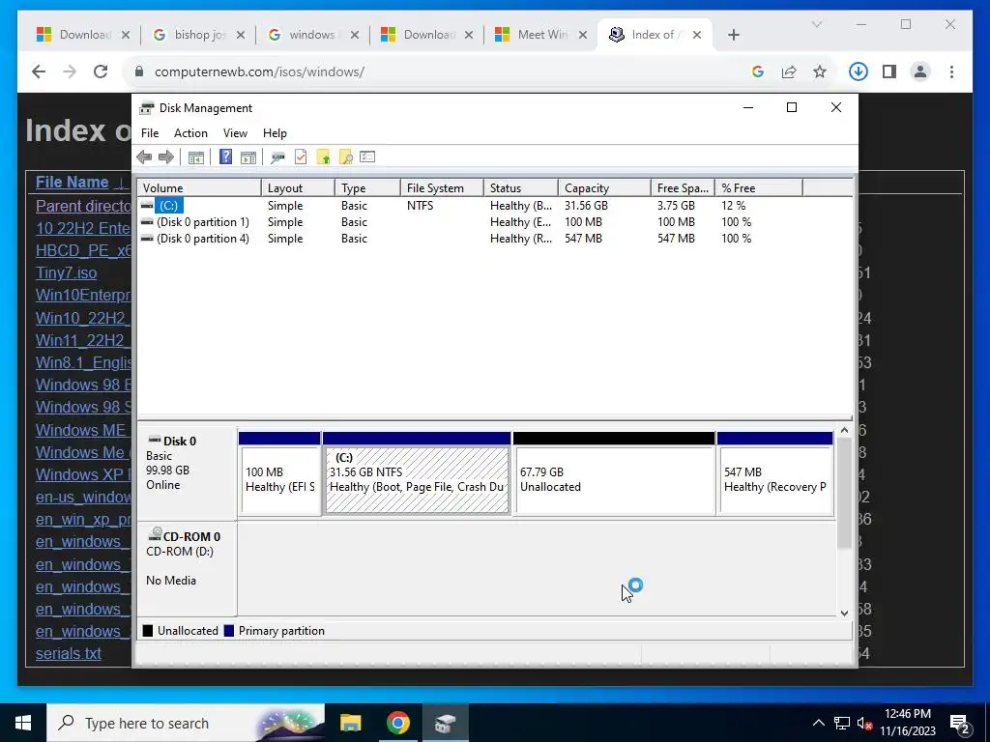Click Disk Management taskbar icon

click(x=445, y=723)
